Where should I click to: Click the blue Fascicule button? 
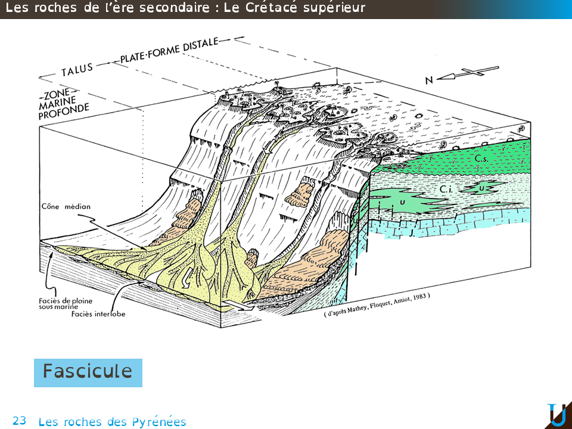(88, 372)
